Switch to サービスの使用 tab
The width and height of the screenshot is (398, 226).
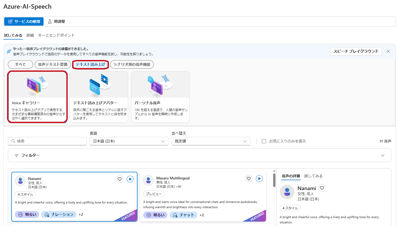24,21
